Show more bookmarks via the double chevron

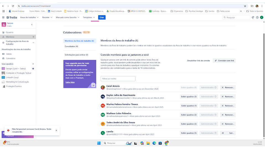tap(241, 11)
